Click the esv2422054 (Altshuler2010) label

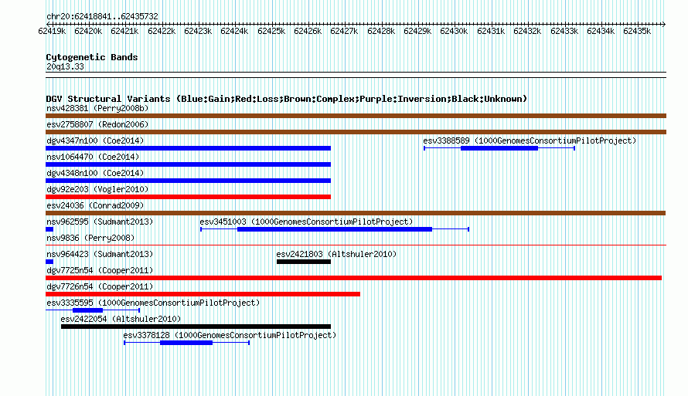point(121,319)
